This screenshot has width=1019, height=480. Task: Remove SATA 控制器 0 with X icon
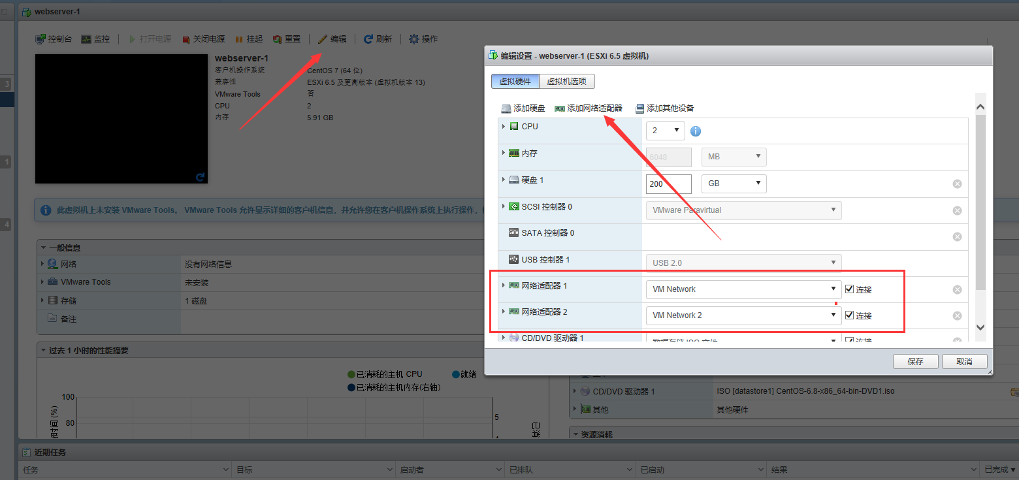coord(958,237)
